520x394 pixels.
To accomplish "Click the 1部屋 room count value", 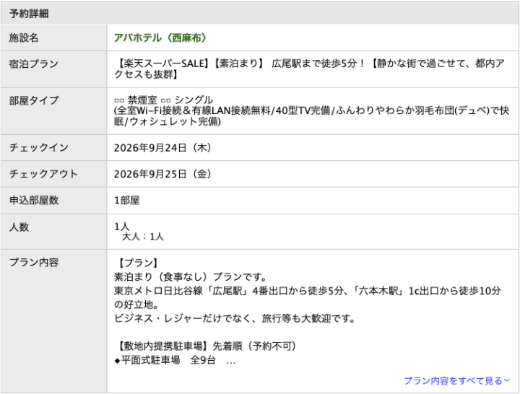I will 126,201.
